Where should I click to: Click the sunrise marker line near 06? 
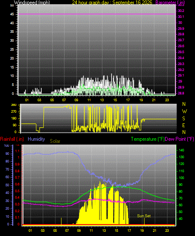(x=61, y=221)
